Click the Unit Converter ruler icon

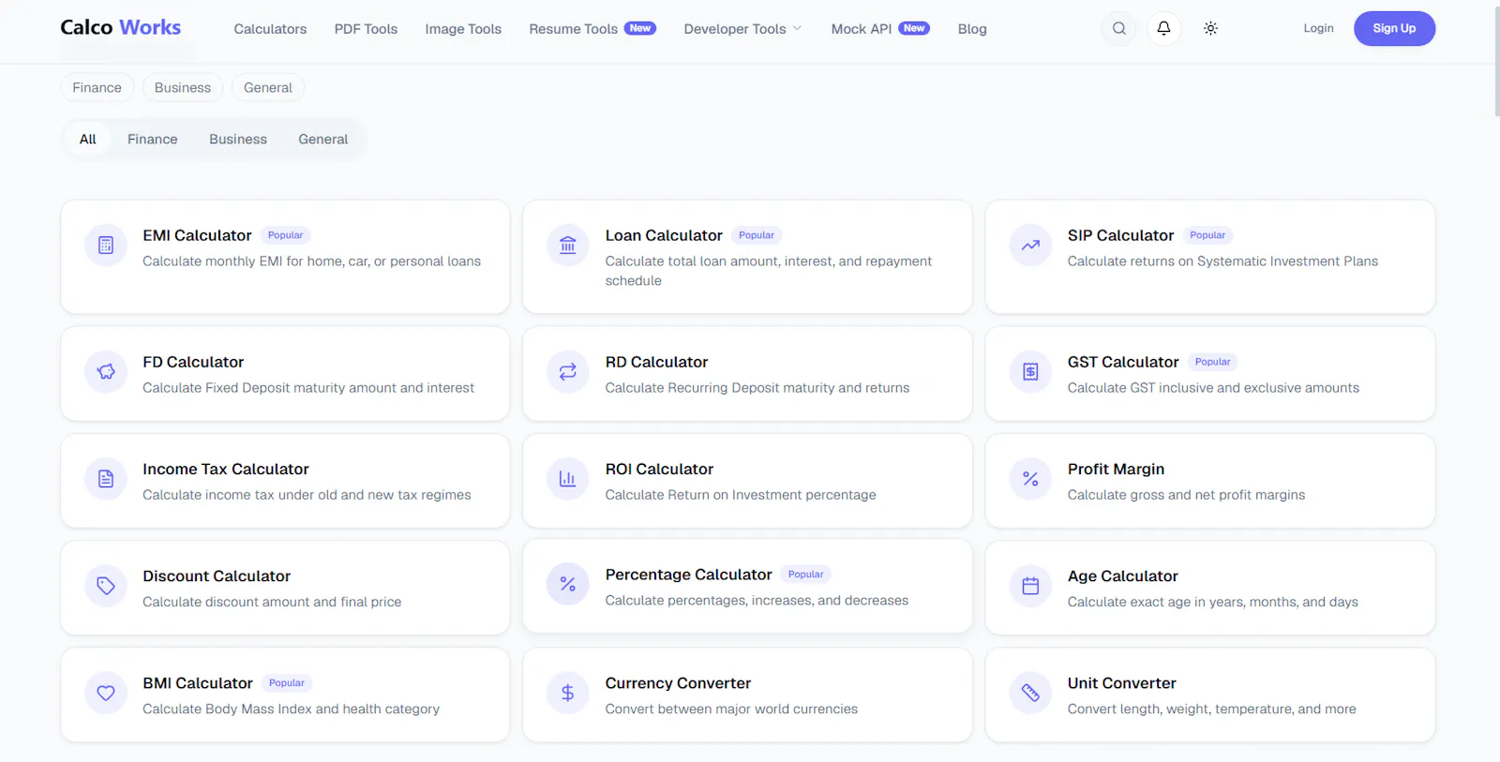click(1030, 693)
